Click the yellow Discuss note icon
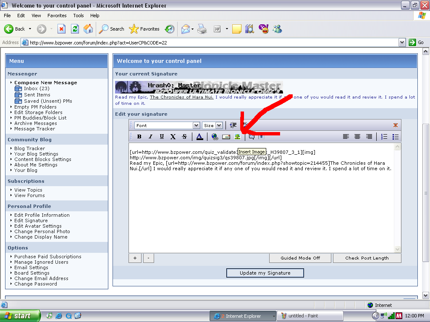The image size is (430, 322). pos(237,29)
